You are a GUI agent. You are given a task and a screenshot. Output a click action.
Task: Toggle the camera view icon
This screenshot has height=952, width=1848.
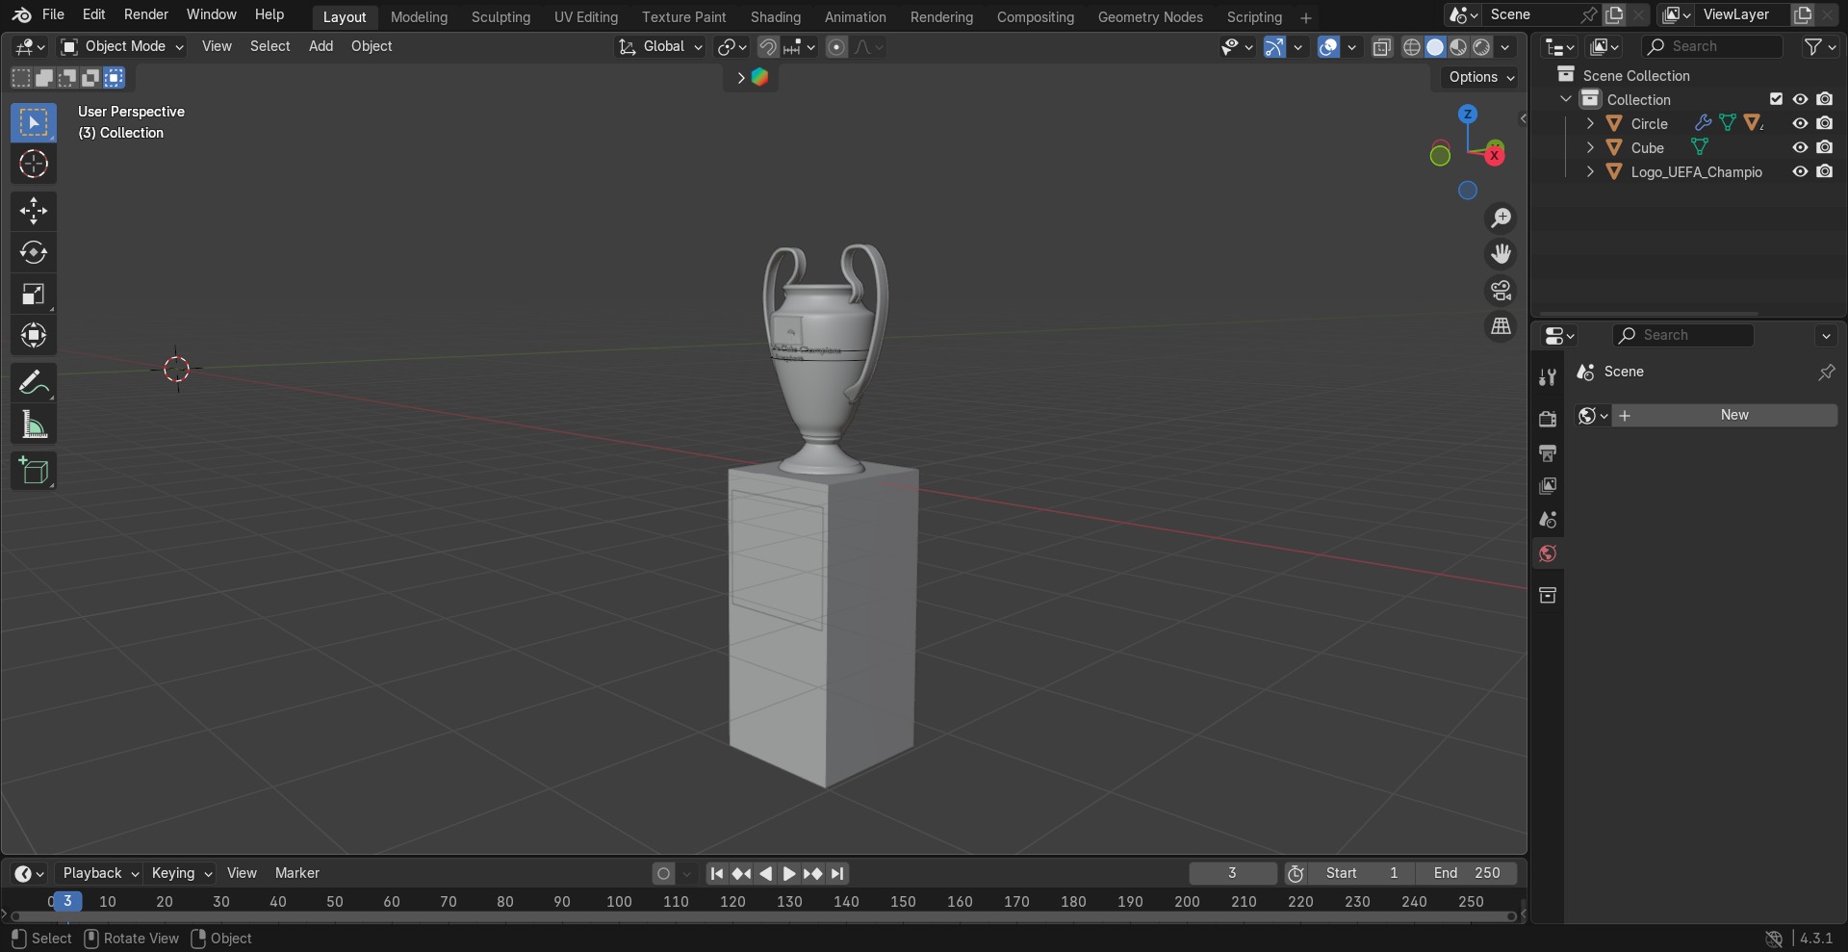[x=1501, y=290]
